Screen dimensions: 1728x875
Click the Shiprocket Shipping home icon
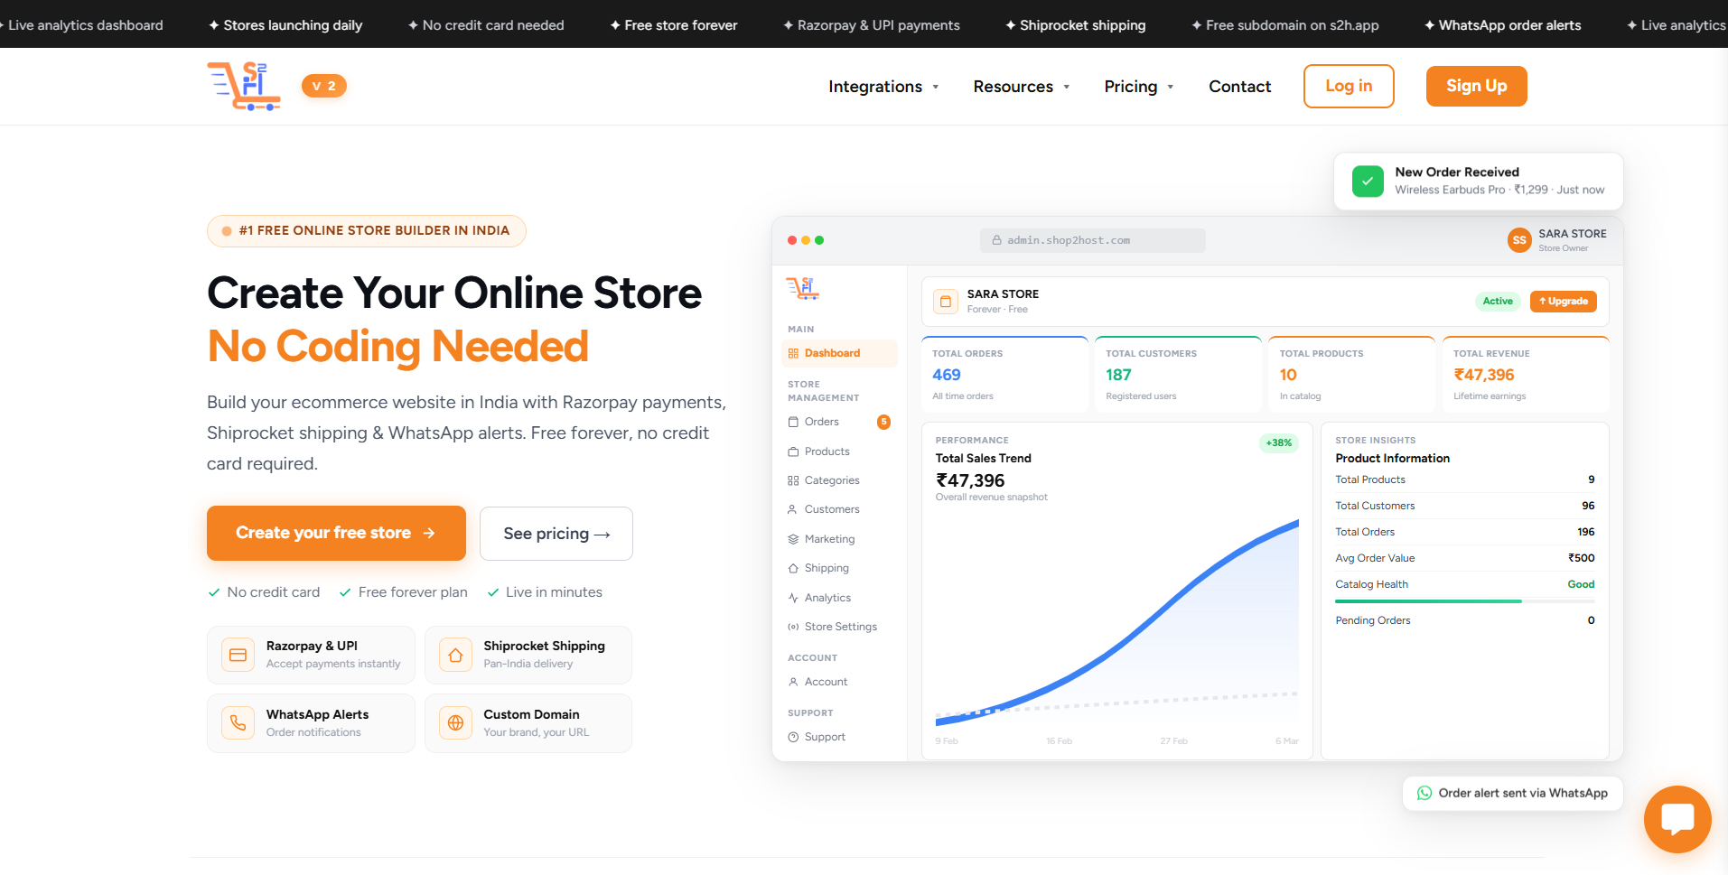(x=455, y=655)
